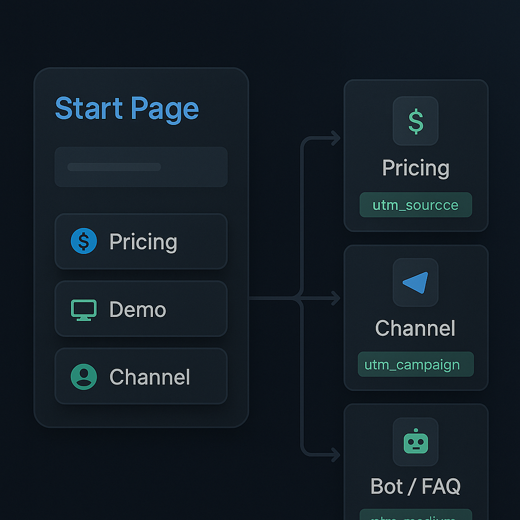Click the input bar below Start Page heading

click(141, 167)
